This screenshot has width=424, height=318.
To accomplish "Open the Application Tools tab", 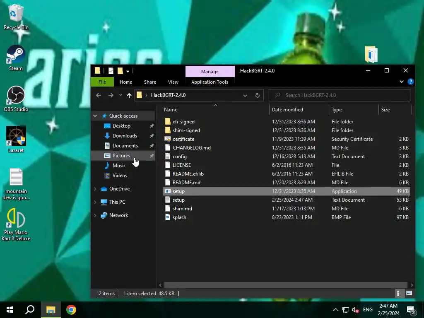I will (210, 82).
